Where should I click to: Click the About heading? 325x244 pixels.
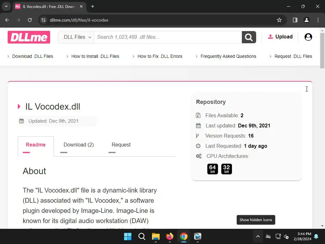[34, 171]
